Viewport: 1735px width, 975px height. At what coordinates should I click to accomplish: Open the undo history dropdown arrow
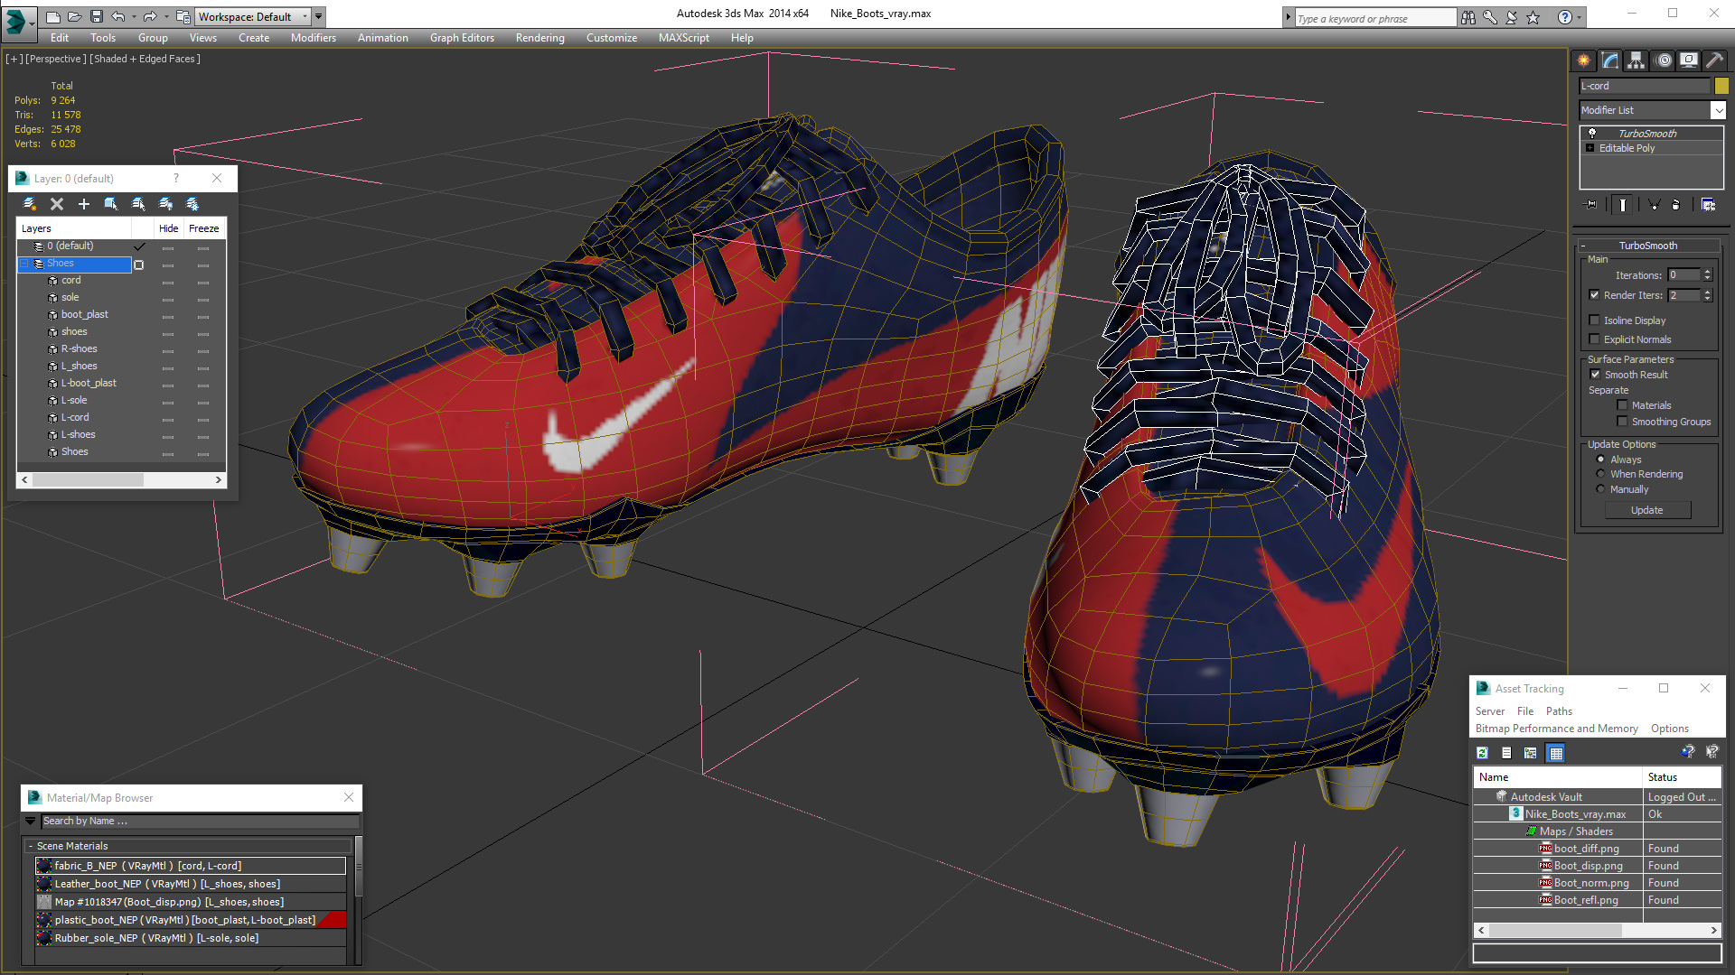pyautogui.click(x=134, y=16)
